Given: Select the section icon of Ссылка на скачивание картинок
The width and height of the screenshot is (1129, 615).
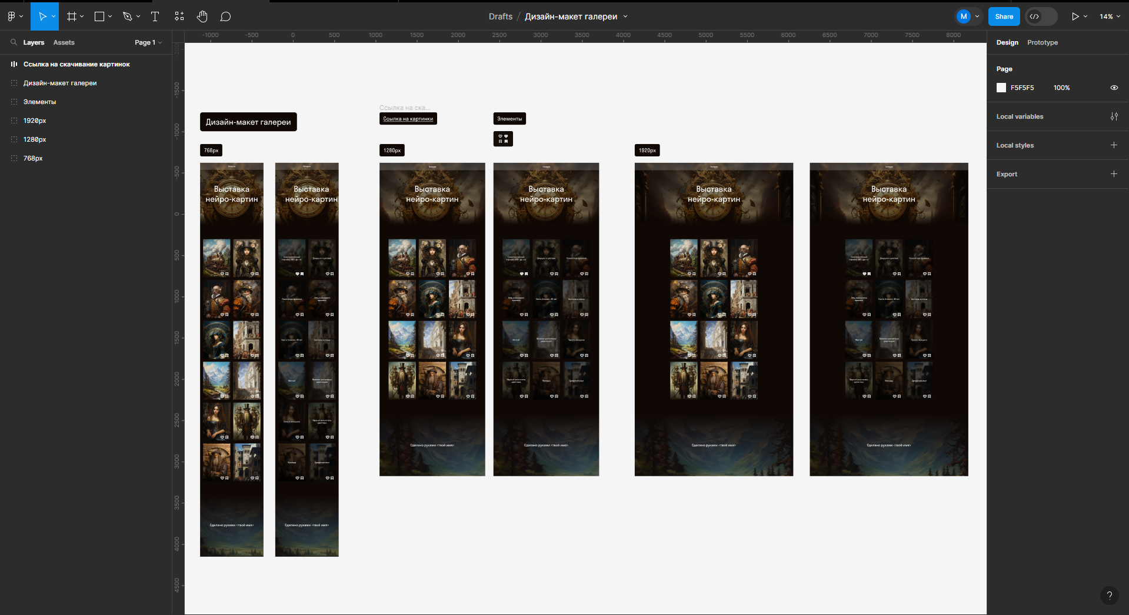Looking at the screenshot, I should coord(14,64).
